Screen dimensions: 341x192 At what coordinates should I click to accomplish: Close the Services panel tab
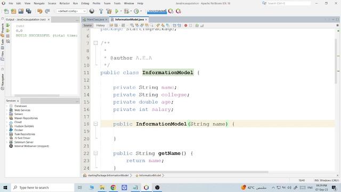[x=18, y=101]
